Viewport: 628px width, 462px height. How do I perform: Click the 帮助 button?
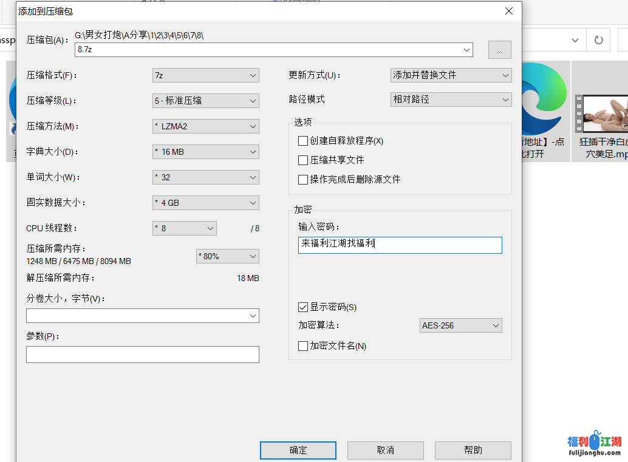click(473, 450)
